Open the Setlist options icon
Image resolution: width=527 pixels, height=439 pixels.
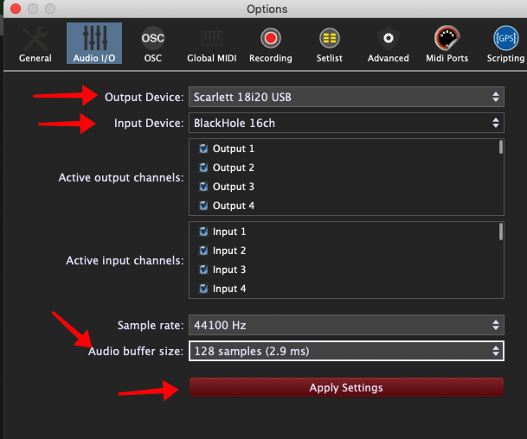coord(330,38)
